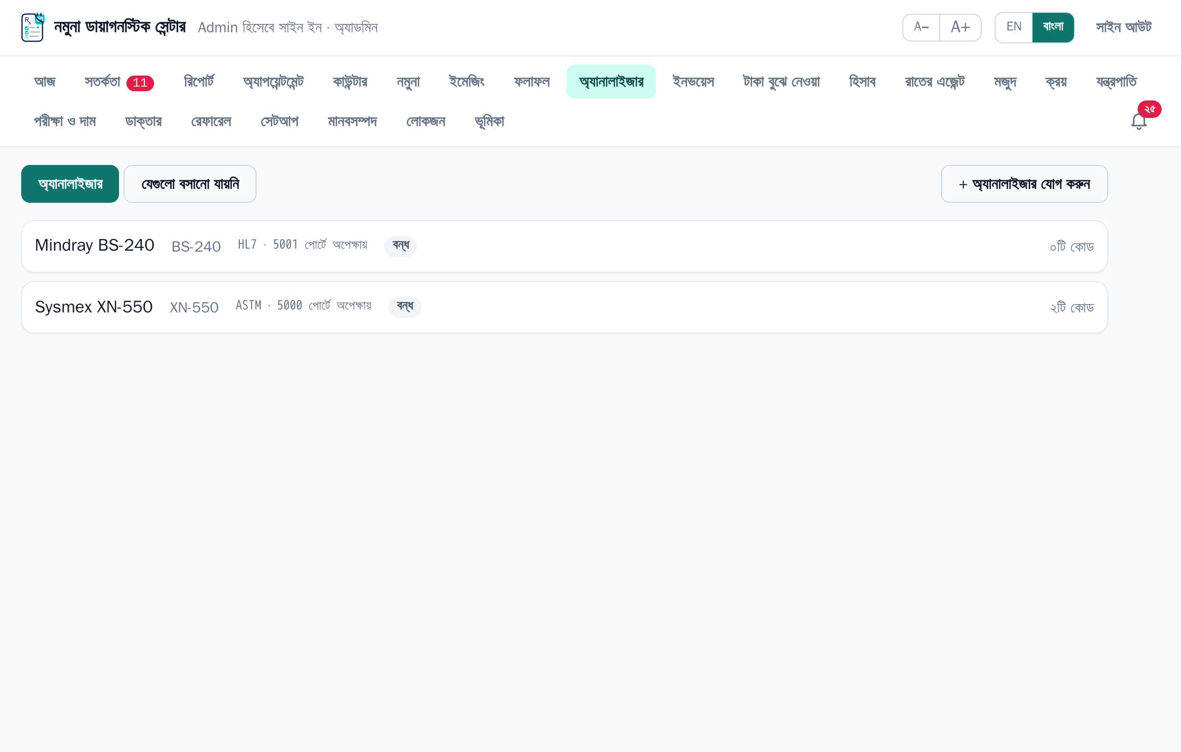The width and height of the screenshot is (1181, 752).
Task: Go to the মানবসম্পদ tab
Action: 352,122
